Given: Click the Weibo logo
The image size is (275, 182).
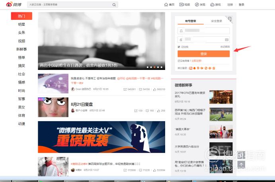Looking at the screenshot, I should 14,4.
